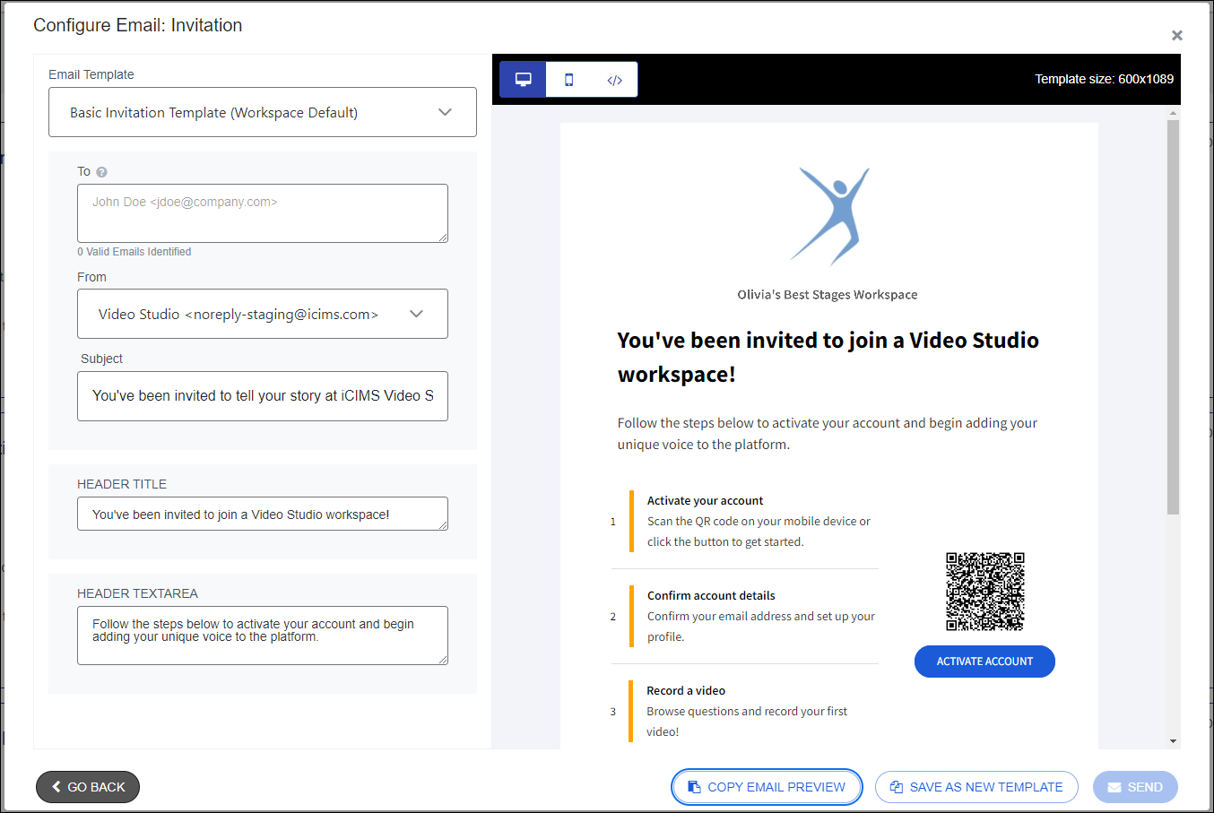Viewport: 1214px width, 813px height.
Task: Open the HTML source code view
Action: 614,79
